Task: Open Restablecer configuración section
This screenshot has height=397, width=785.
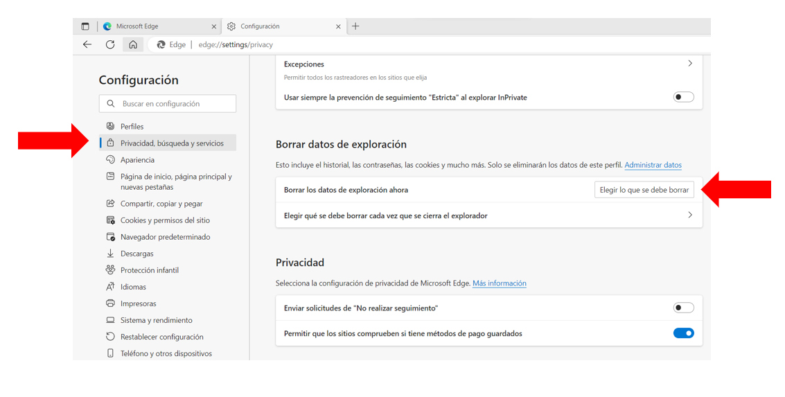Action: tap(168, 337)
